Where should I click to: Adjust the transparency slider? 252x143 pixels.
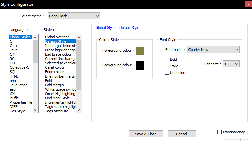coord(241,139)
